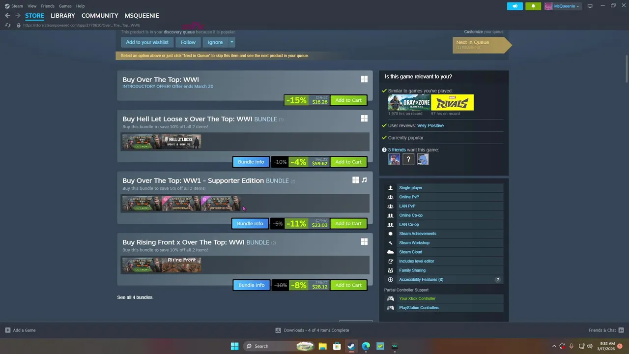Open the Windows Start menu
Image resolution: width=629 pixels, height=354 pixels.
point(234,346)
